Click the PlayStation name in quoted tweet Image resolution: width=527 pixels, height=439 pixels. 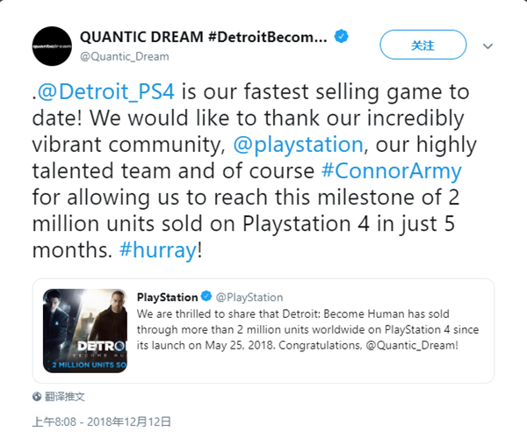167,298
